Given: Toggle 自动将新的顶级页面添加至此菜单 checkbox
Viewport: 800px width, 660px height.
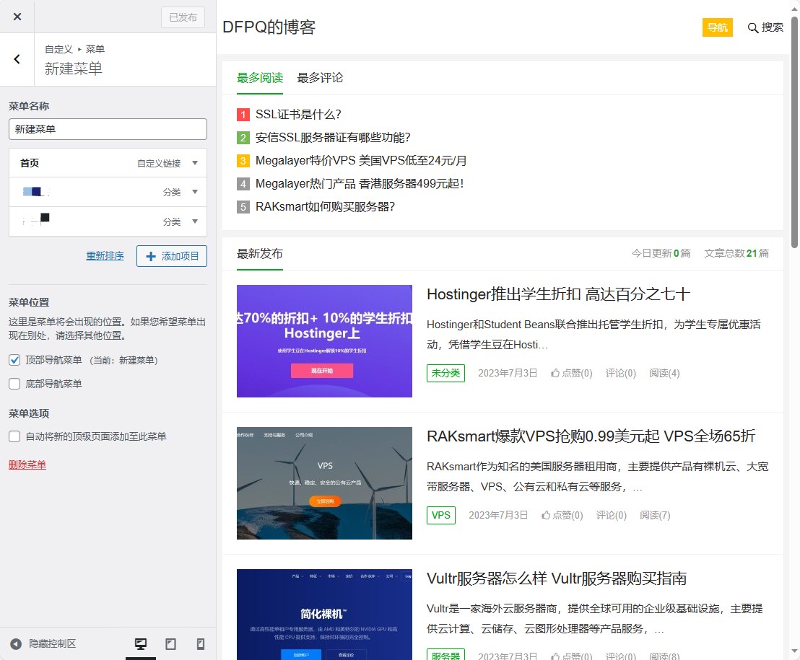Looking at the screenshot, I should 14,436.
